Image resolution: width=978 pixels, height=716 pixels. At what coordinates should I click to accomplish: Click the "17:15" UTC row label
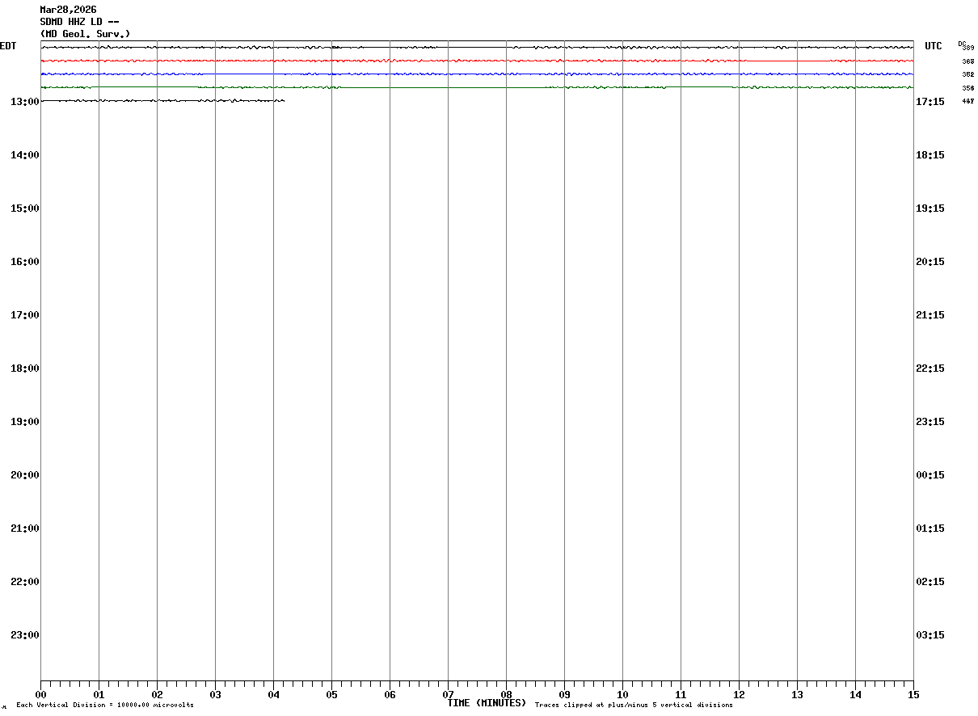930,101
